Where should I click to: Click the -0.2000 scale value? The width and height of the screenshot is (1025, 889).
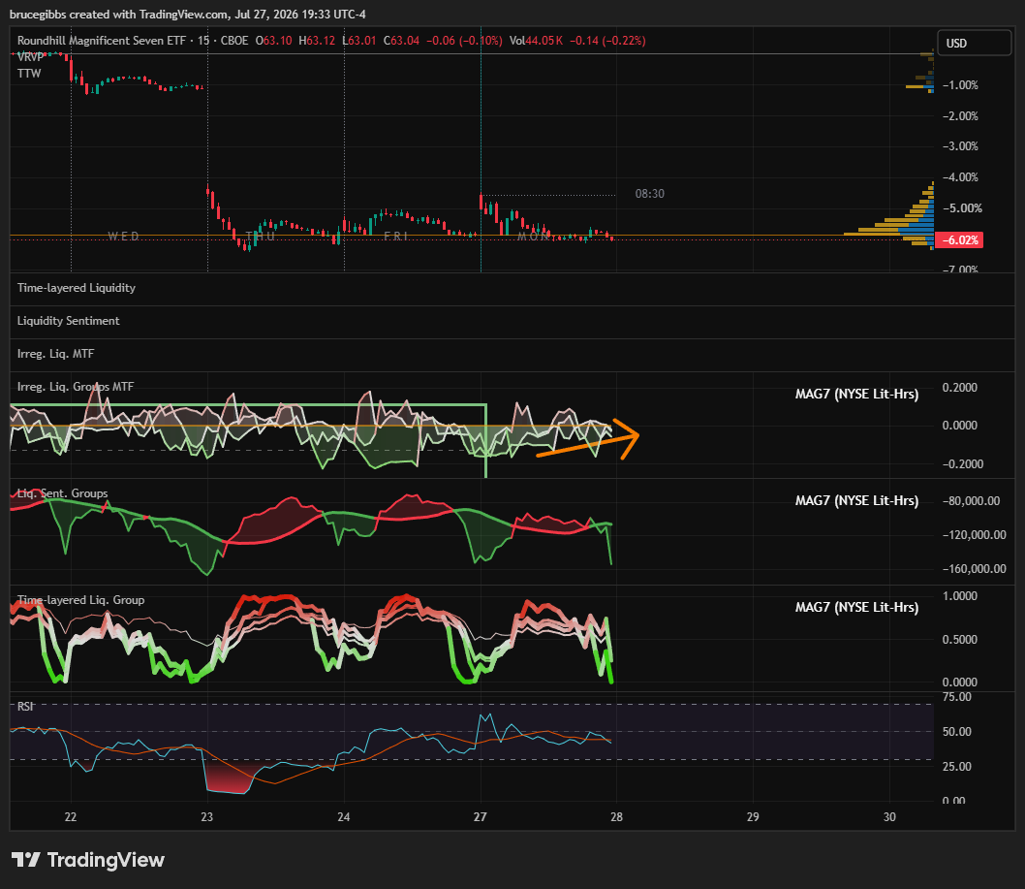963,463
